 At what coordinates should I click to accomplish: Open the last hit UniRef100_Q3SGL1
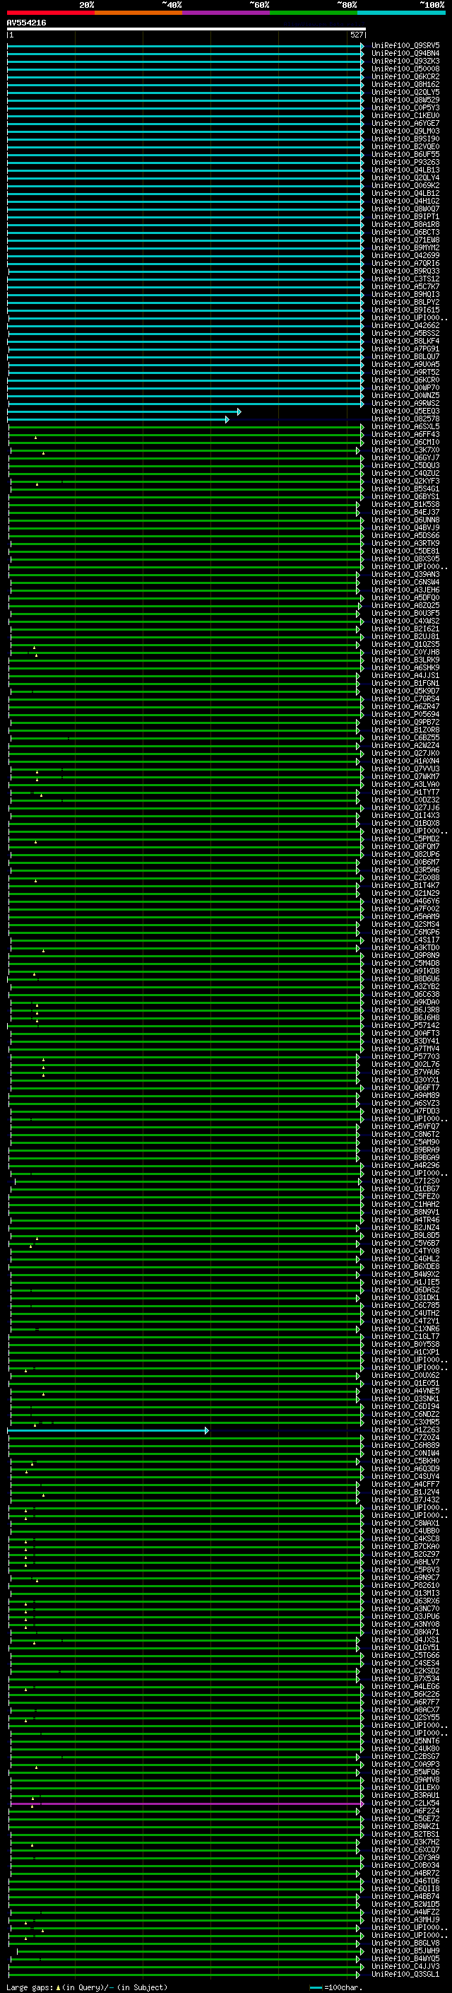pyautogui.click(x=405, y=1975)
